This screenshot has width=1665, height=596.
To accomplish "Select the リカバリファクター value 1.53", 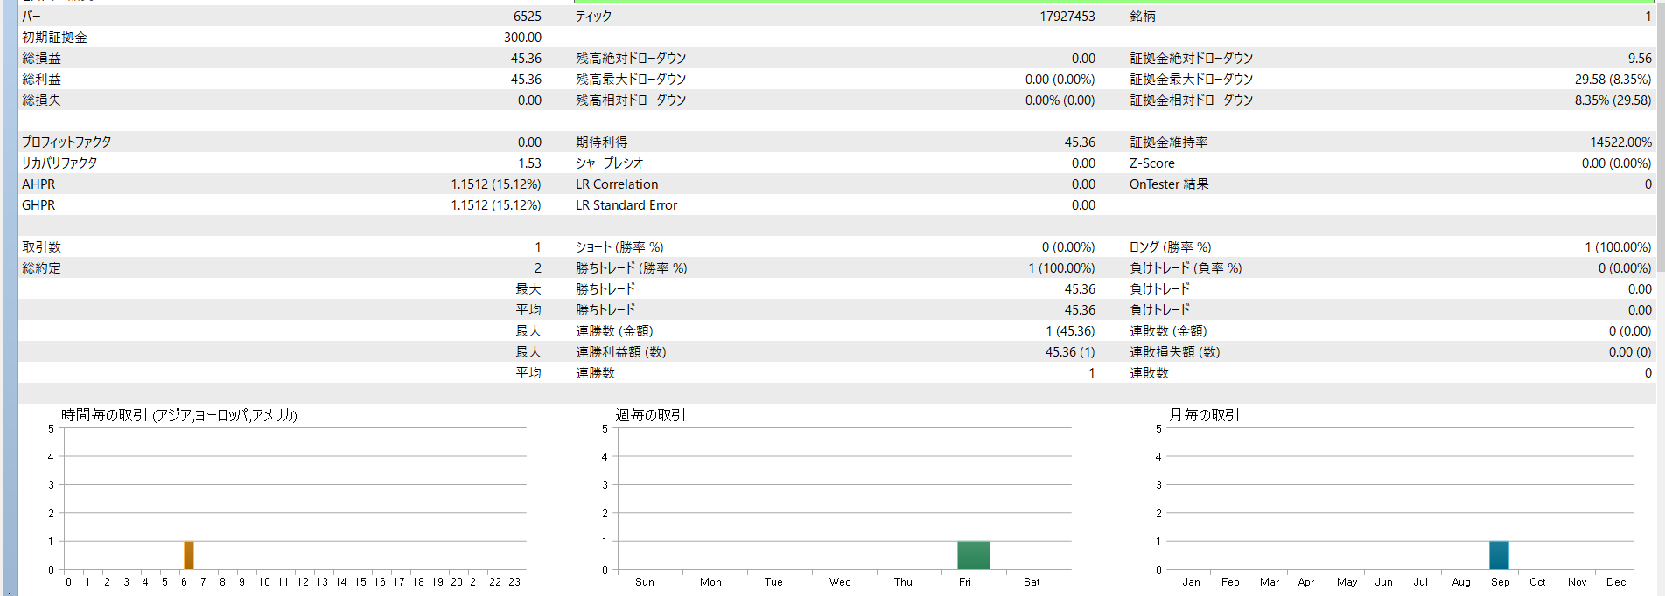I will [529, 163].
